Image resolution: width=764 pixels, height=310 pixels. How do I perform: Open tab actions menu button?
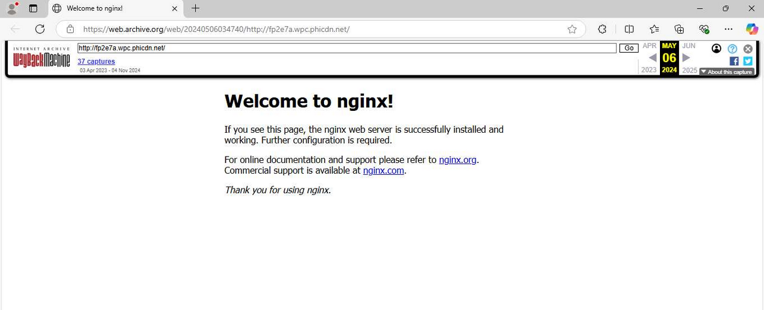[33, 8]
